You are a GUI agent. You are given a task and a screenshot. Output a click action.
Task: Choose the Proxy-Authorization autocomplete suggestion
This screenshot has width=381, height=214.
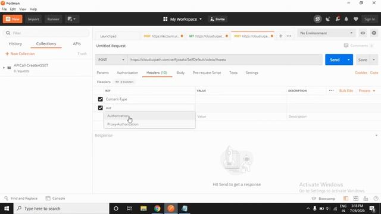(149, 124)
